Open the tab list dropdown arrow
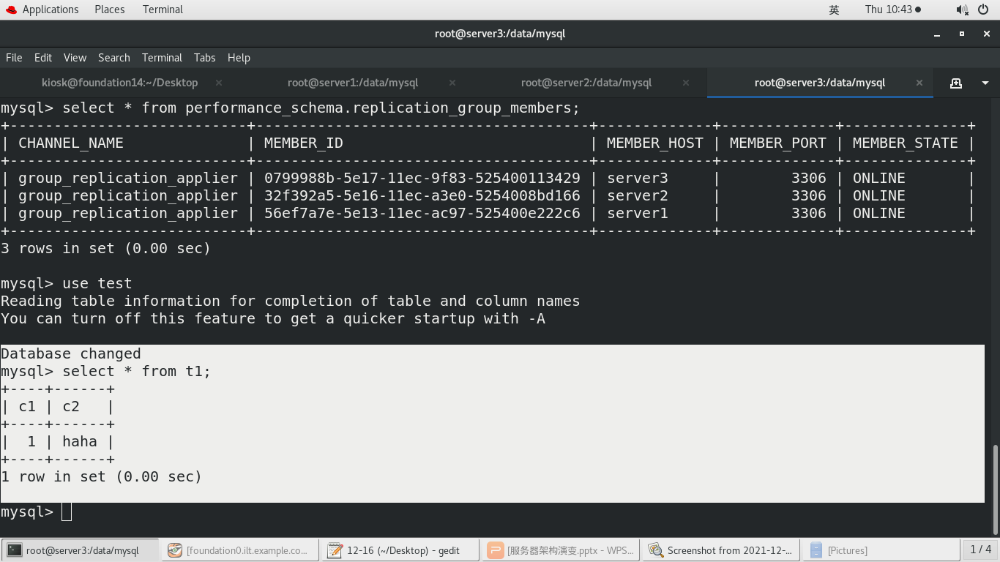The image size is (1000, 562). click(985, 83)
